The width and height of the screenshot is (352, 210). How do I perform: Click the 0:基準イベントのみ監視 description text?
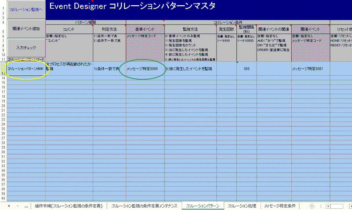[x=183, y=36]
